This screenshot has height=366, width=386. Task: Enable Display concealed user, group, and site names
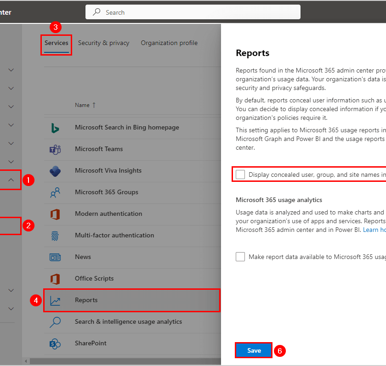[x=240, y=175]
